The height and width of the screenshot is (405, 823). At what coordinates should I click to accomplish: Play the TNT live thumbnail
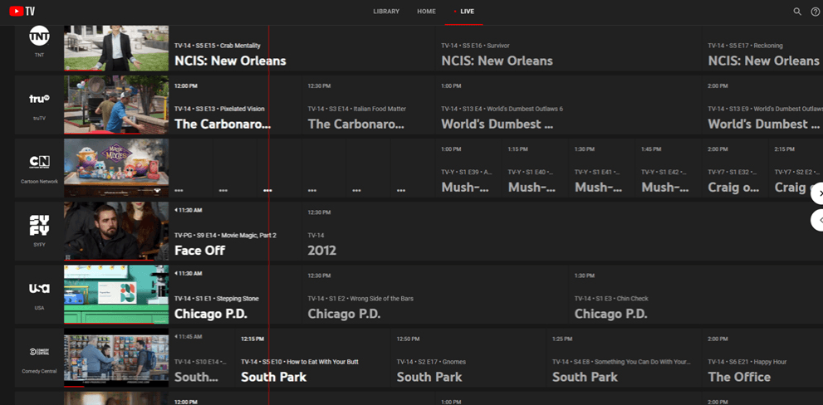coord(116,48)
